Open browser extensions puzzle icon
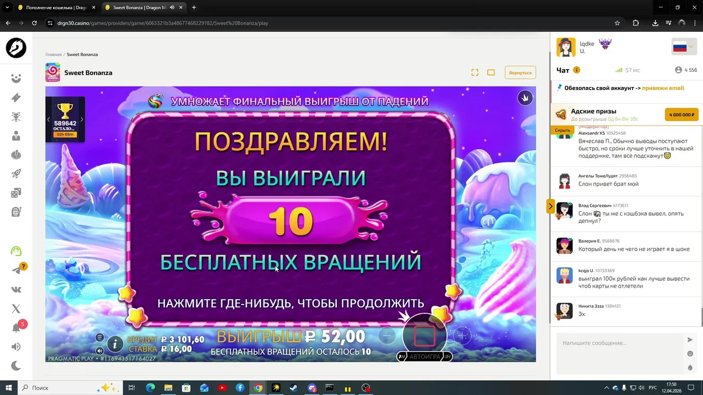 pyautogui.click(x=636, y=23)
